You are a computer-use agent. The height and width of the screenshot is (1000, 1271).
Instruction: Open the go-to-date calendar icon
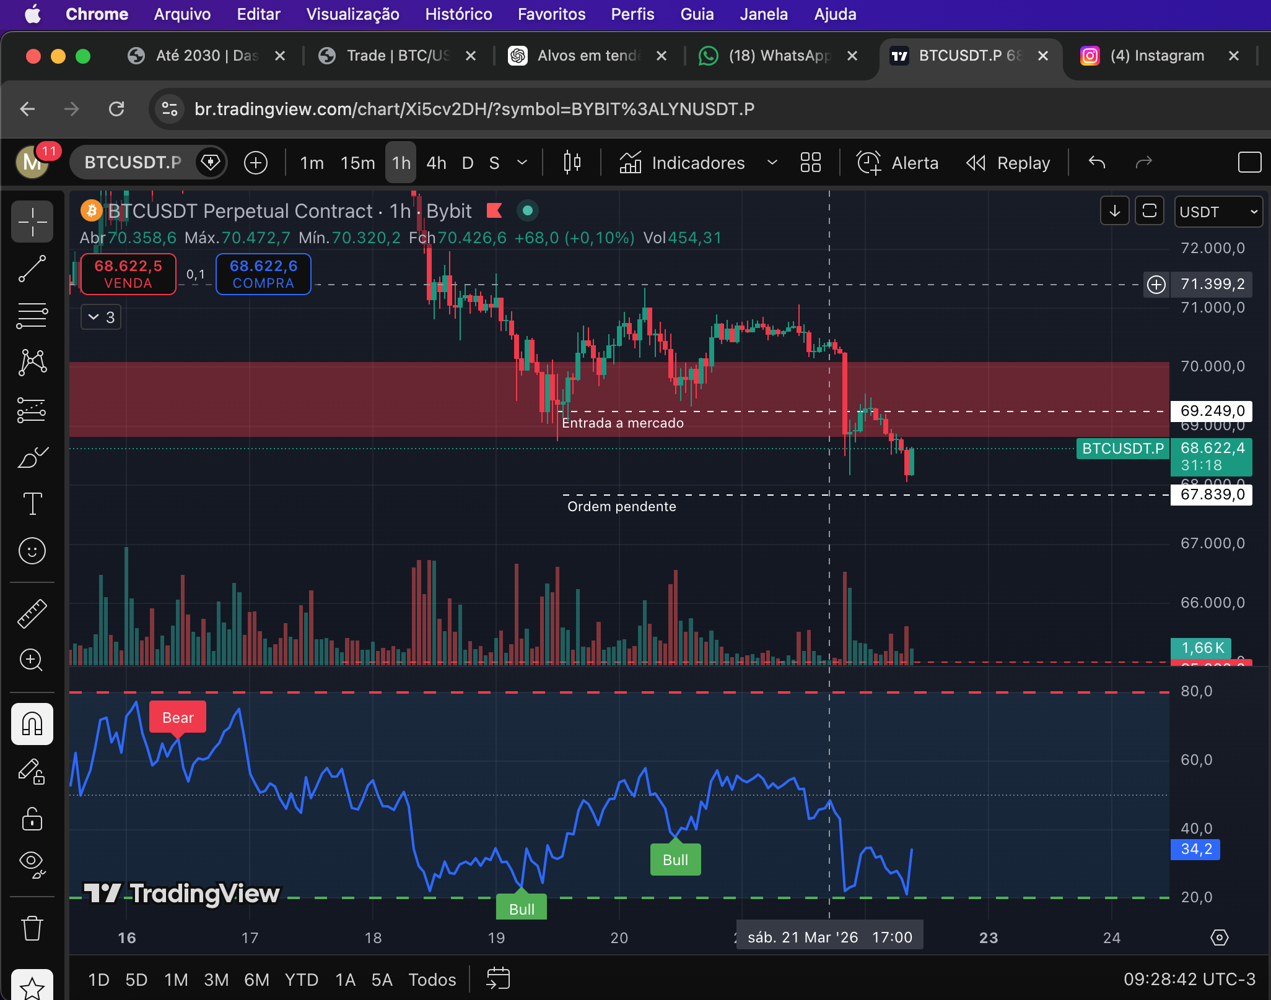(x=497, y=979)
